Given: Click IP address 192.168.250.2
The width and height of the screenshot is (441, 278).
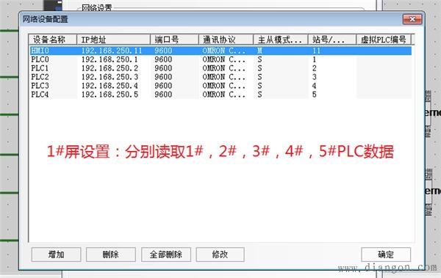Looking at the screenshot, I should click(110, 68).
